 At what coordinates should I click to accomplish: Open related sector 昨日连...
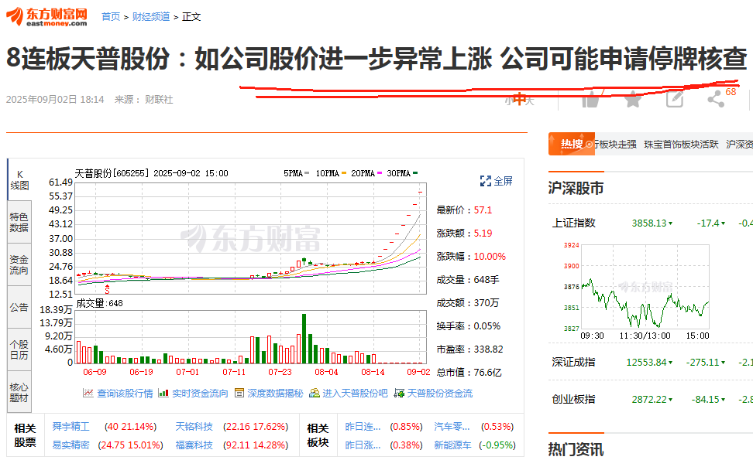click(x=363, y=426)
